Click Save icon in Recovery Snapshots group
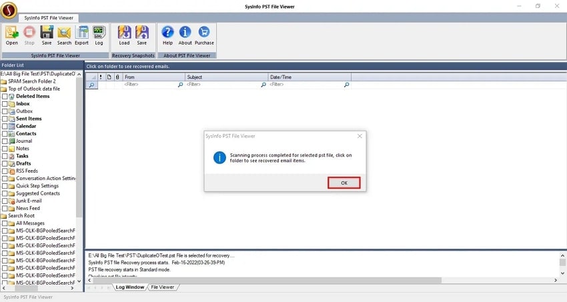Screen dimensions: 567x302 coord(141,33)
